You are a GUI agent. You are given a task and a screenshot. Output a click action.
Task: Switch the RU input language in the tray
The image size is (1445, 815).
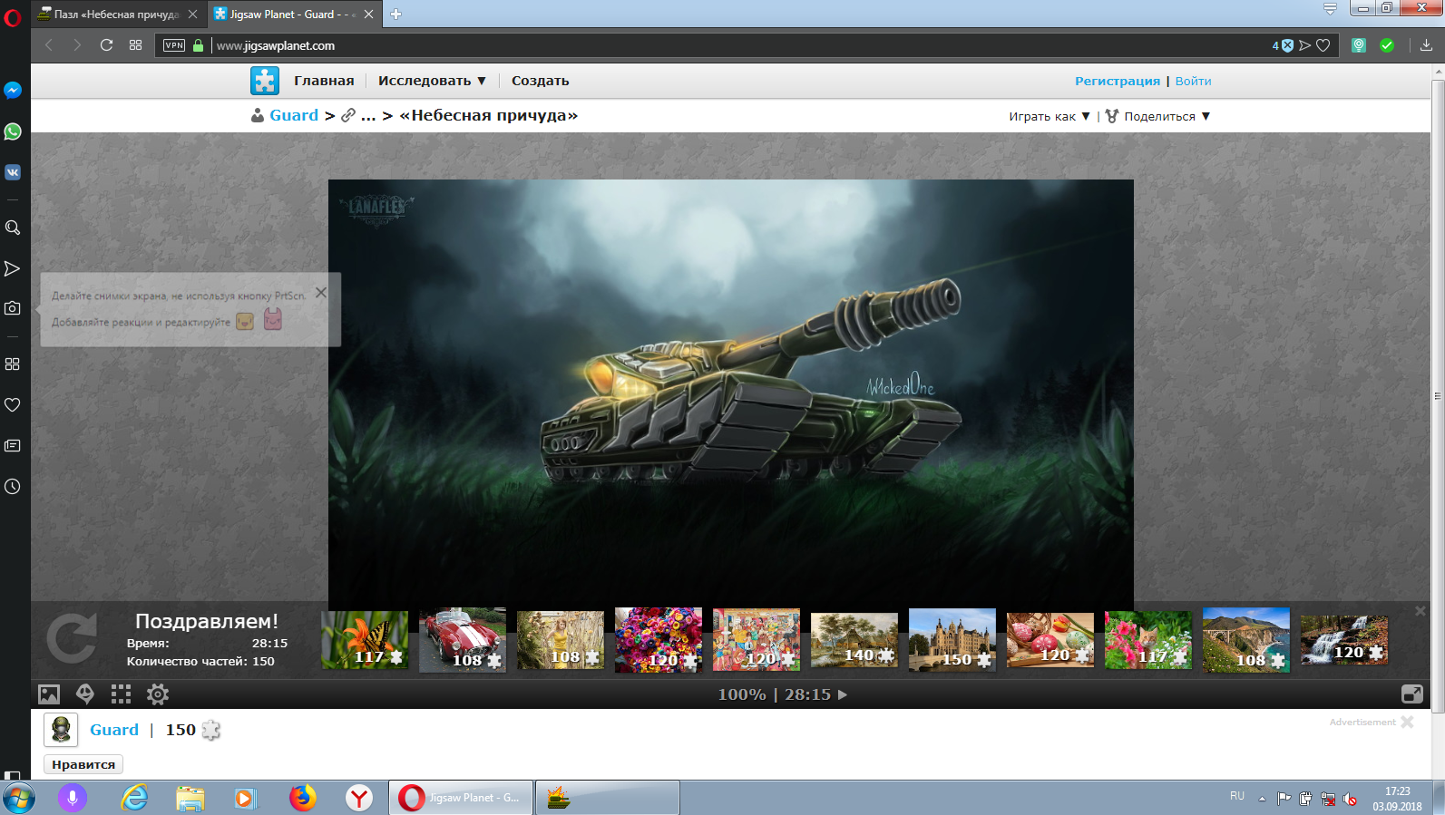tap(1237, 796)
